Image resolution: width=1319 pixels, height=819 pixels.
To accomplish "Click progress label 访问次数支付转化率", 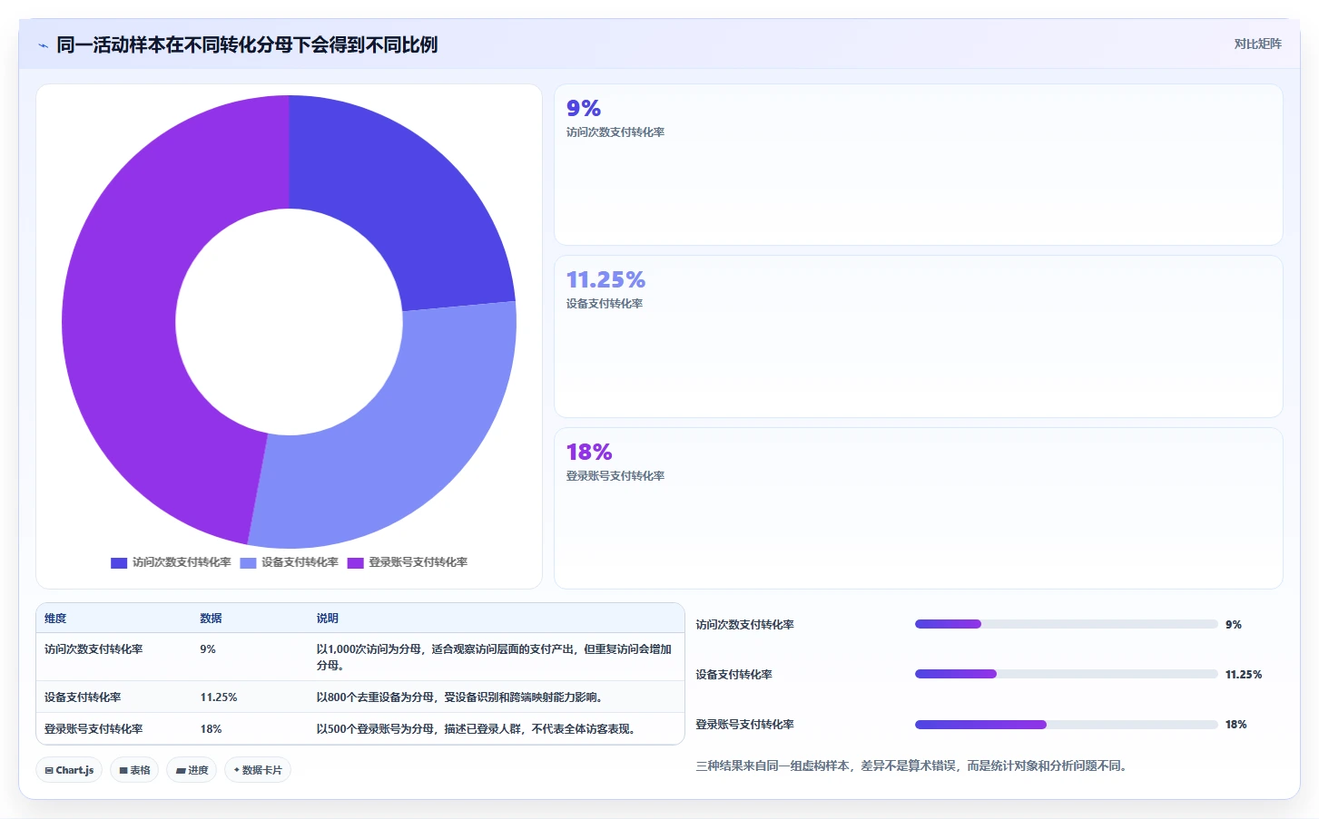I will pyautogui.click(x=744, y=625).
